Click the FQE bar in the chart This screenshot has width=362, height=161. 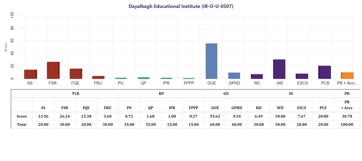76,74
